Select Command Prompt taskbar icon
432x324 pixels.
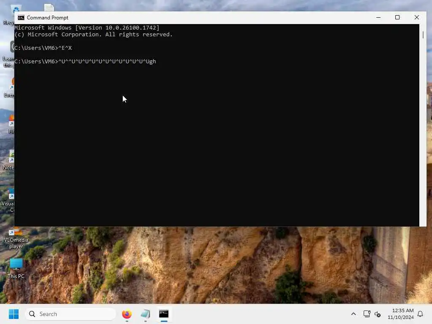164,314
